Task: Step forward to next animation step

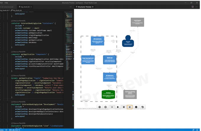Action: pos(130,107)
